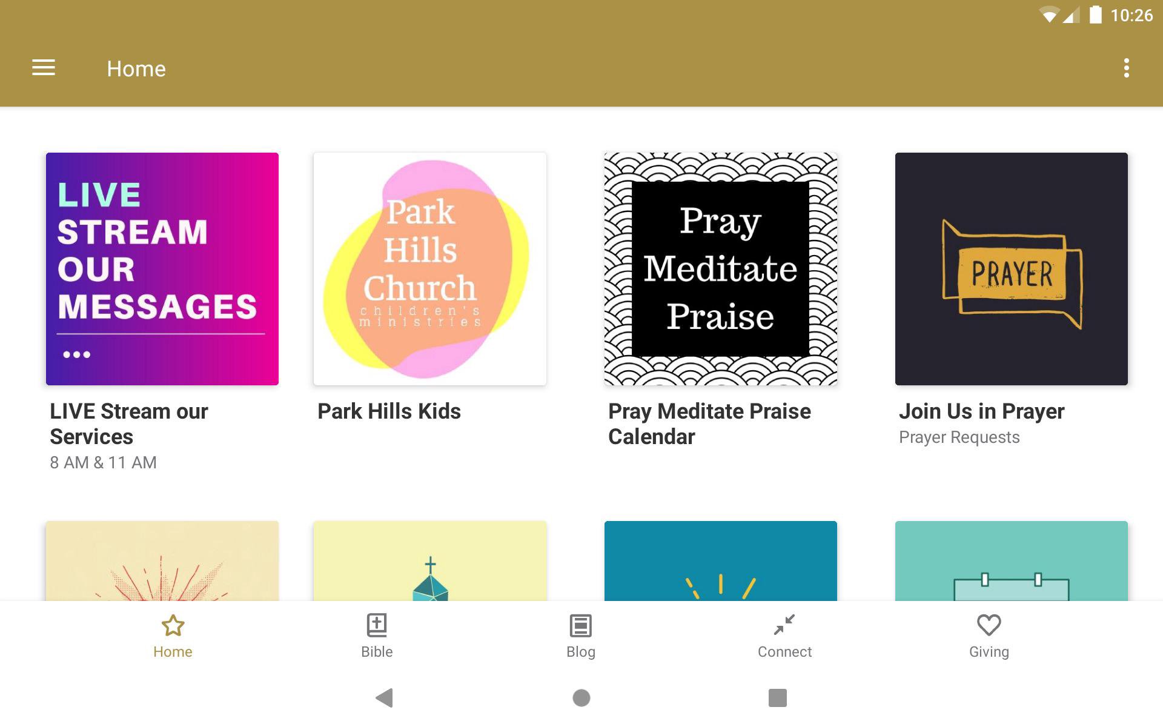Switch to the Bible tab label
1163x727 pixels.
coord(377,652)
